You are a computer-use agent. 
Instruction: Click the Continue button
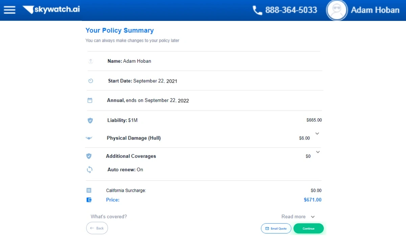[308, 229]
